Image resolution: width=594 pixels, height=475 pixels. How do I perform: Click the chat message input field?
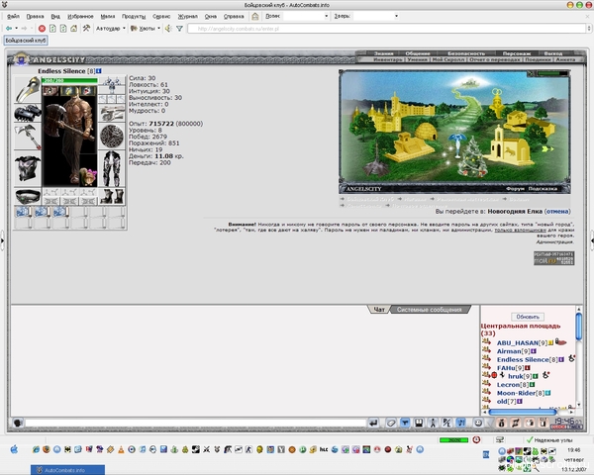[x=195, y=423]
